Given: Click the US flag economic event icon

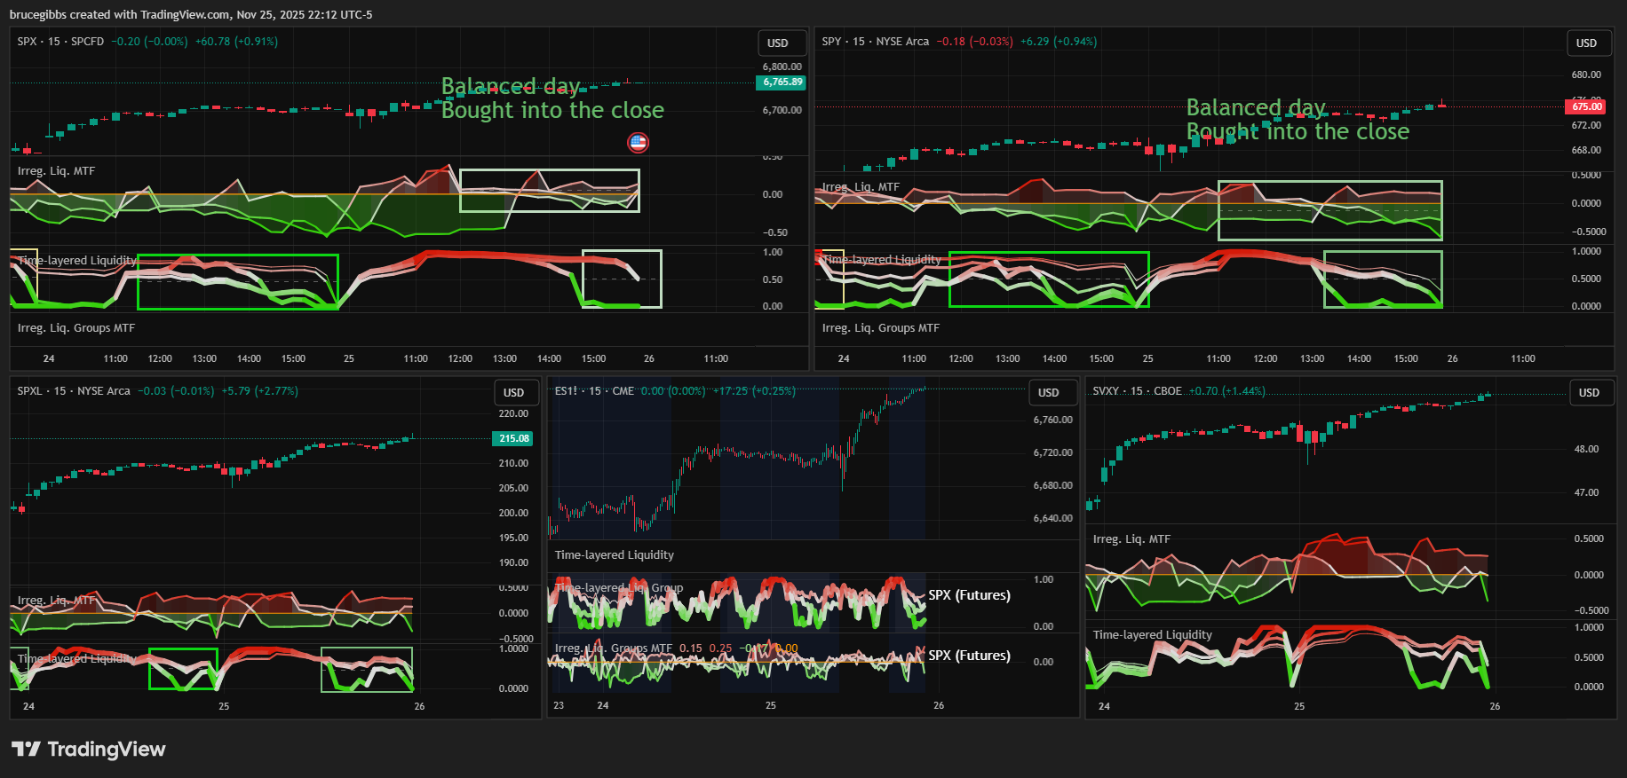Looking at the screenshot, I should tap(638, 142).
